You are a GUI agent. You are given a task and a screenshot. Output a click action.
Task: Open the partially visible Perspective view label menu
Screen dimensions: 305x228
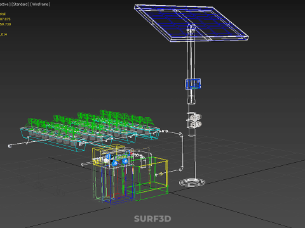click(5, 4)
